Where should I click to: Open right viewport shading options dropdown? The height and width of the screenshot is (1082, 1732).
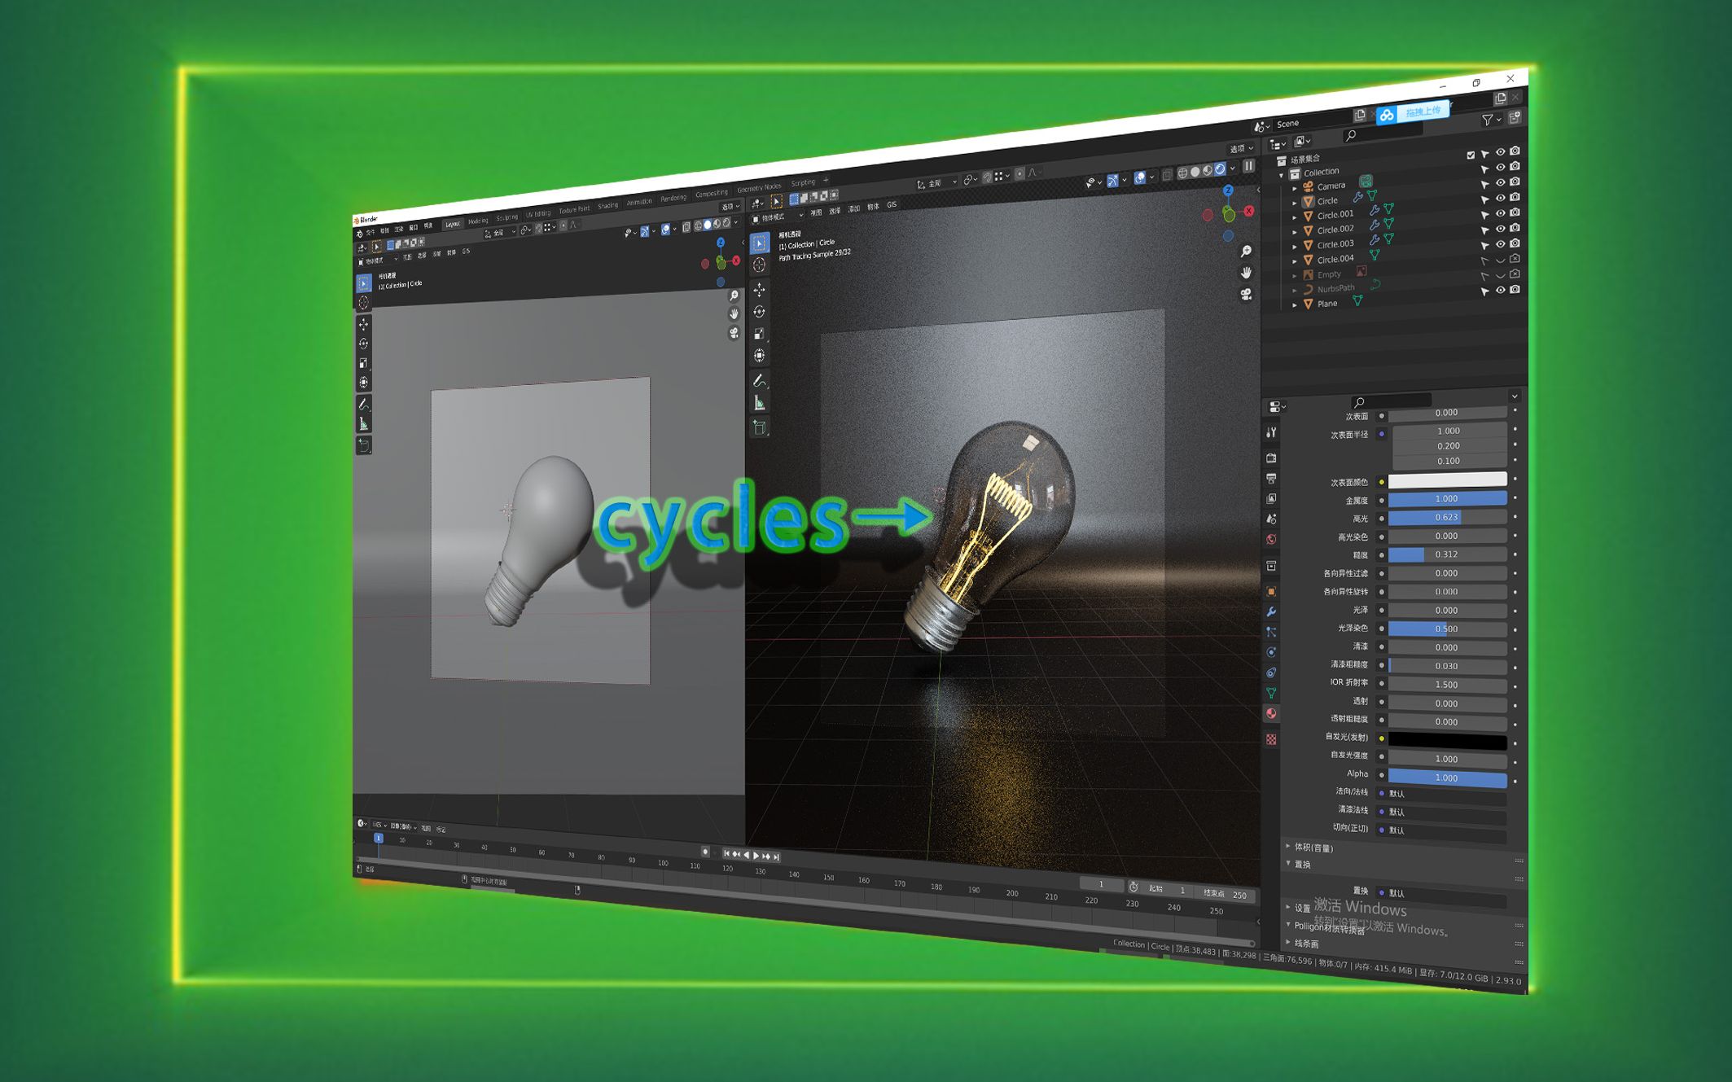point(1233,169)
